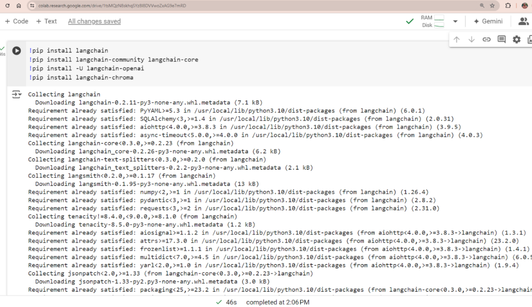
Task: Open cell settings gear icon
Action: [x=516, y=39]
